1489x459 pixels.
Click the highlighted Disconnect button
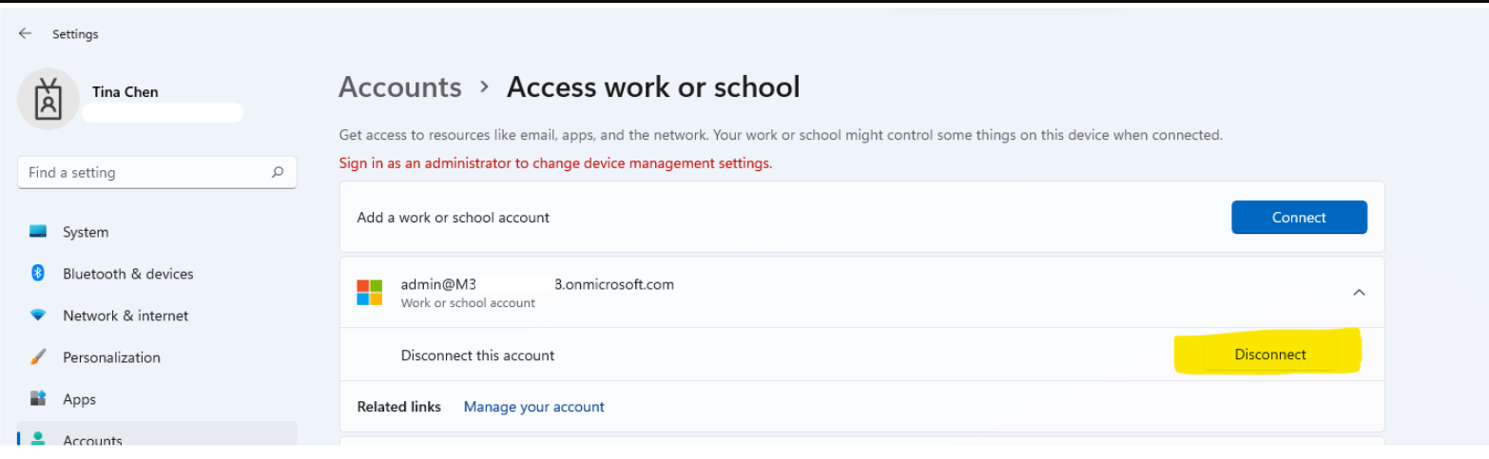pyautogui.click(x=1270, y=354)
